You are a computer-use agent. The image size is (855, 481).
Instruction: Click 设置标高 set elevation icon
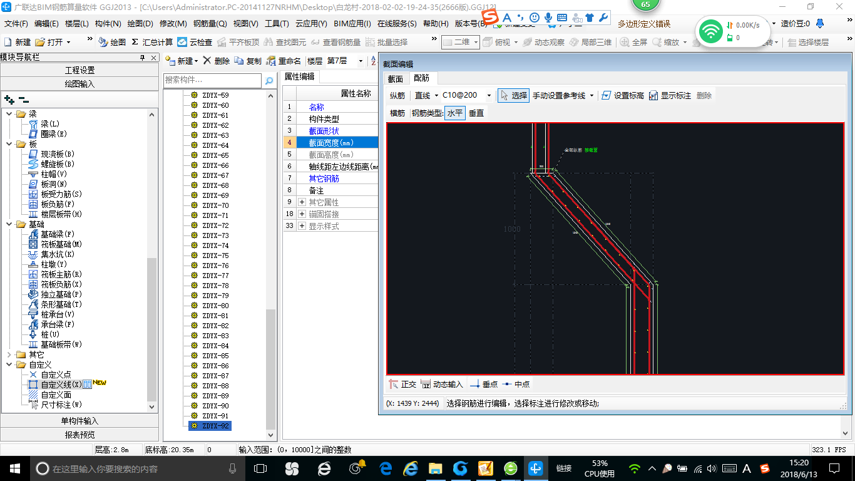(606, 95)
